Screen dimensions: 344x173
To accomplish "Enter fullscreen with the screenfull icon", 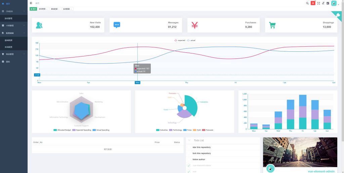I will coord(318,3).
